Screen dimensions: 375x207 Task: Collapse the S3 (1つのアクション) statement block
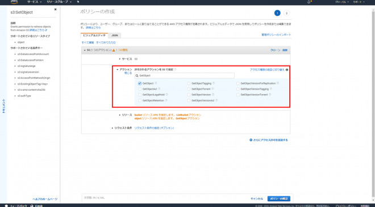coord(85,50)
